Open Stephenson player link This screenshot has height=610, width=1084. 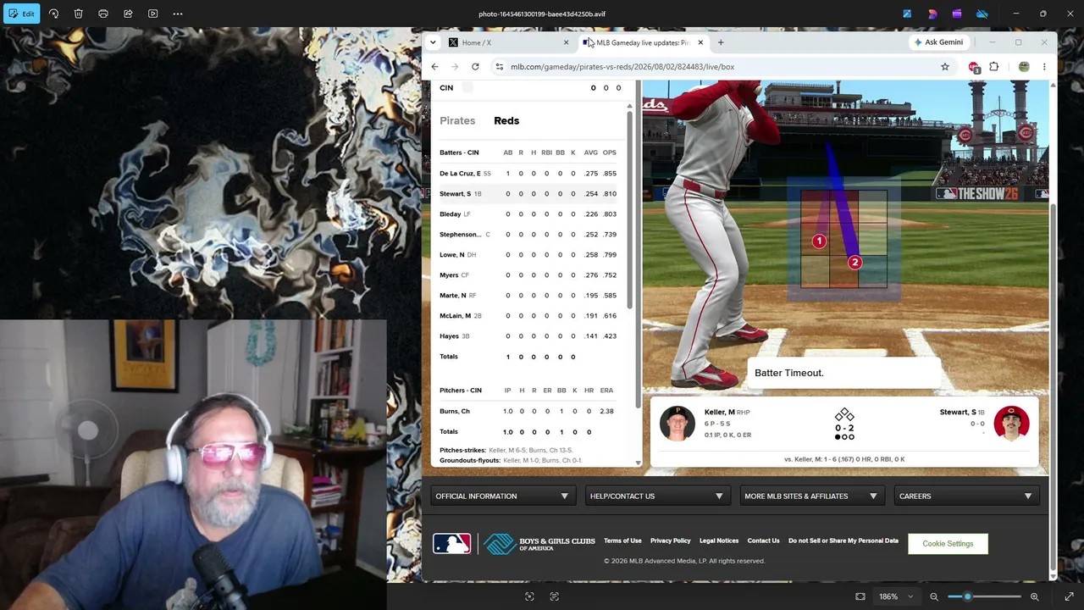point(460,235)
